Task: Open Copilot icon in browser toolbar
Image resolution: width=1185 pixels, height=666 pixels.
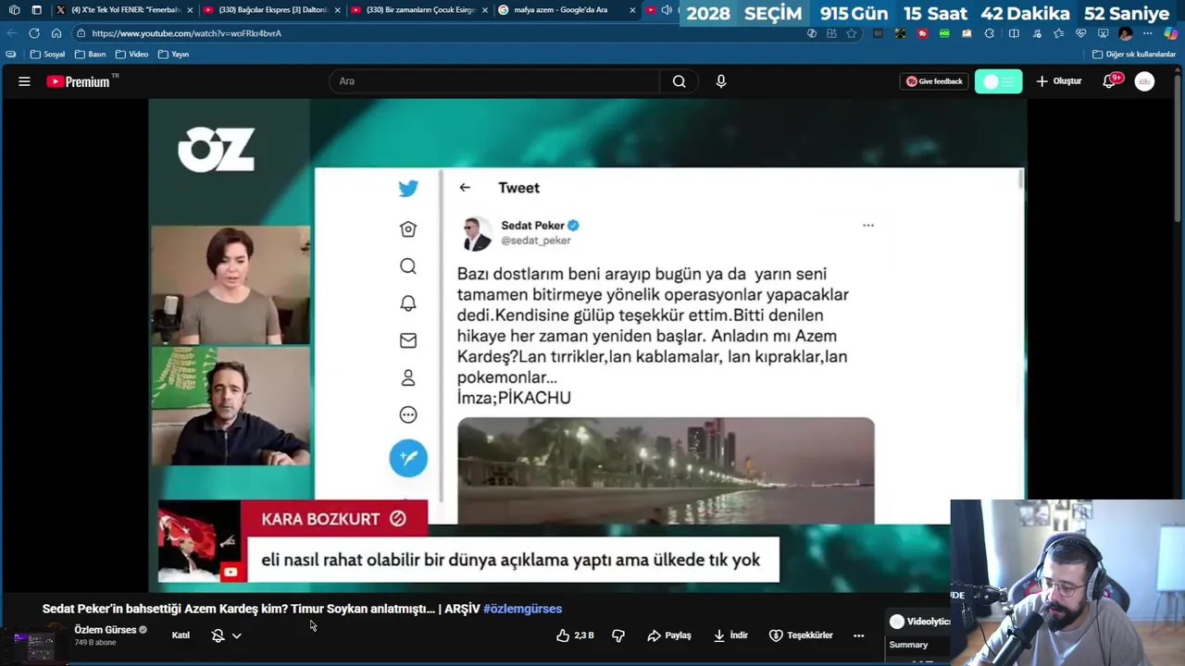Action: [1171, 33]
